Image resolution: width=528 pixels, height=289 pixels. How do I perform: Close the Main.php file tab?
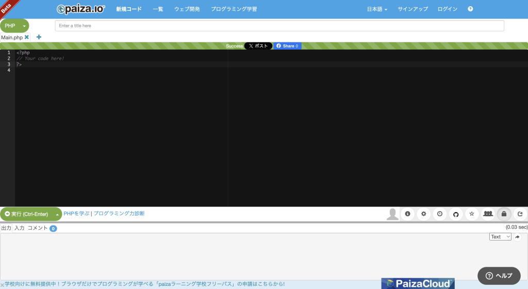click(x=27, y=37)
